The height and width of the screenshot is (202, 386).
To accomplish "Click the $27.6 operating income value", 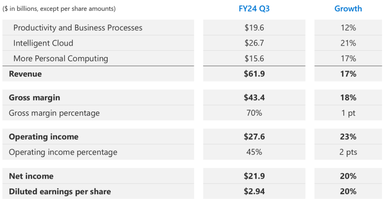I will click(254, 137).
